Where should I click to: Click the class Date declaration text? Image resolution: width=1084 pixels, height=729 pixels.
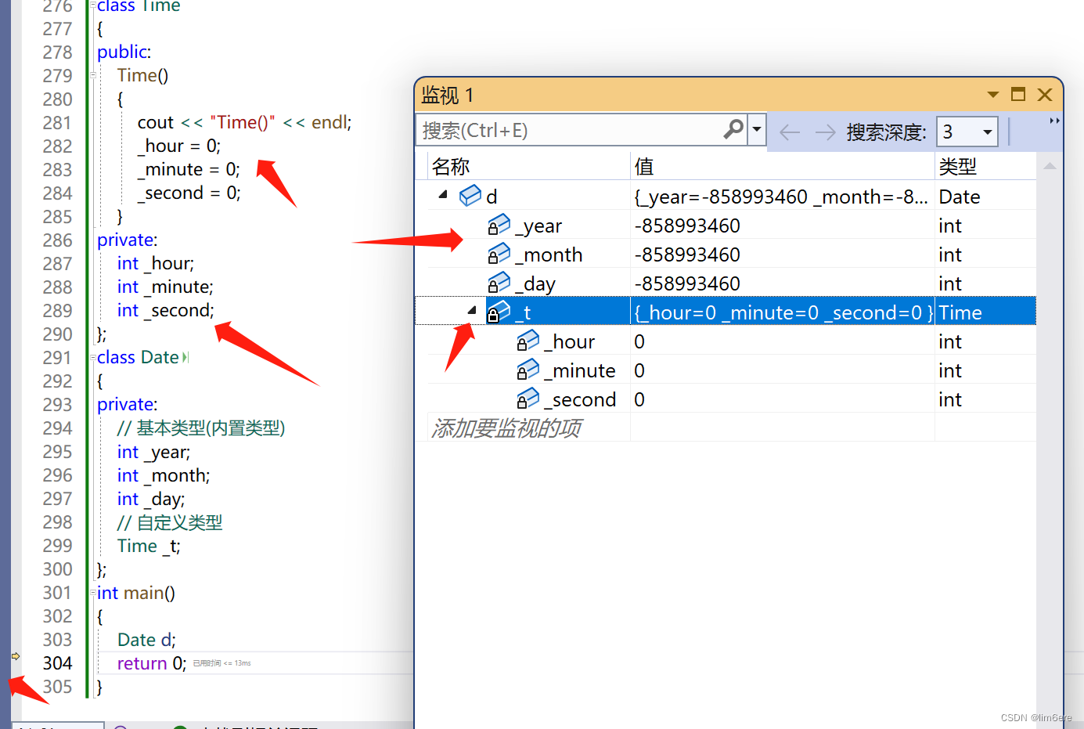pos(138,358)
